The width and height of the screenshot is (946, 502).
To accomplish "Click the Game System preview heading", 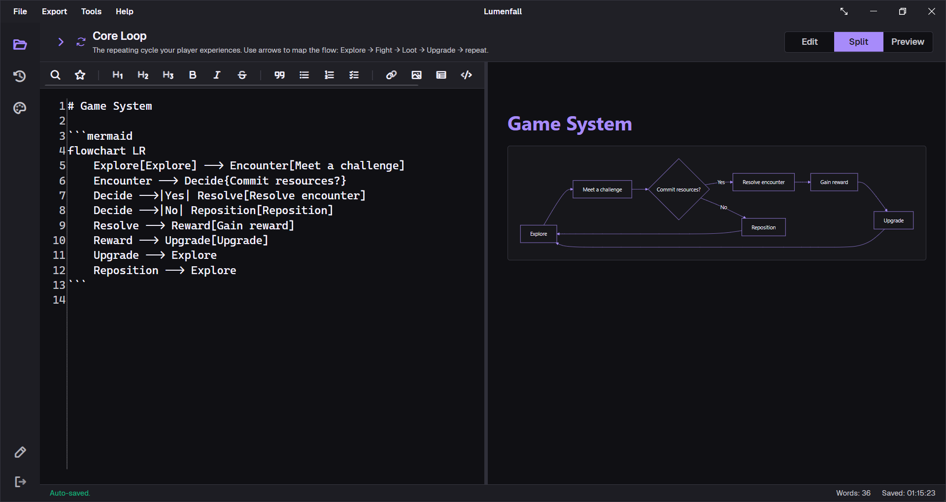I will pyautogui.click(x=570, y=124).
